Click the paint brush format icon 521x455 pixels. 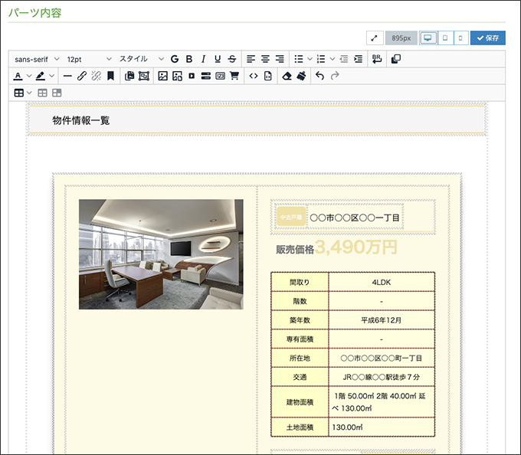point(301,76)
